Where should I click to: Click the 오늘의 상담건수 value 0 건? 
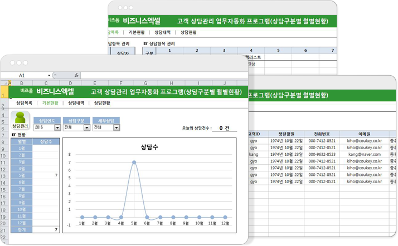click(x=224, y=128)
